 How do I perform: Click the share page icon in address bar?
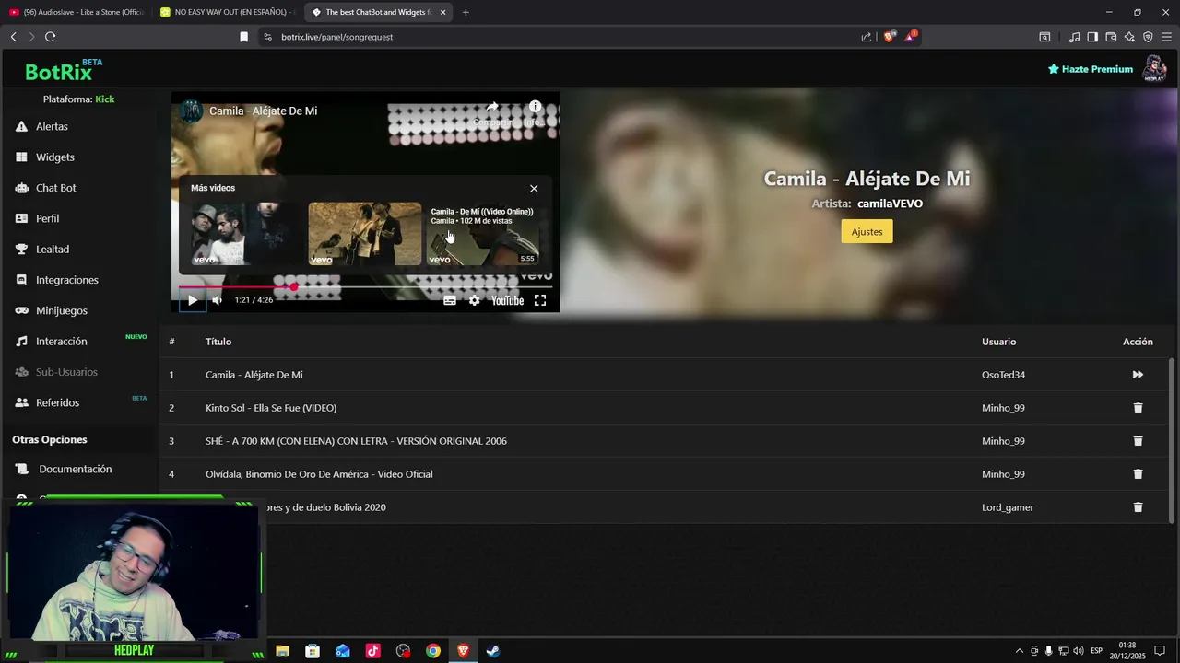(x=867, y=37)
